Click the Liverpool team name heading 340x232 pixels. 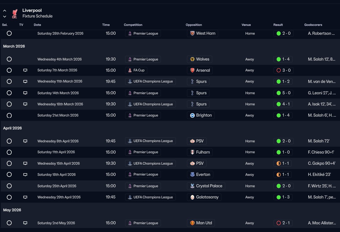click(x=32, y=10)
